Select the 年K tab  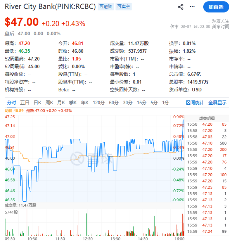(85, 103)
